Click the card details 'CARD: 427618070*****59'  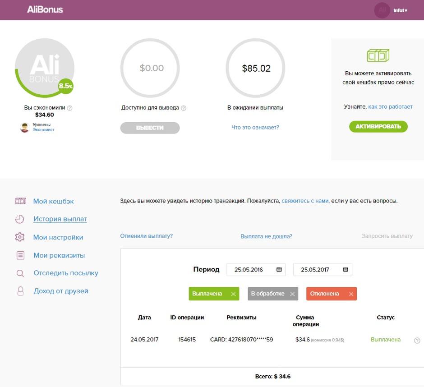point(241,340)
